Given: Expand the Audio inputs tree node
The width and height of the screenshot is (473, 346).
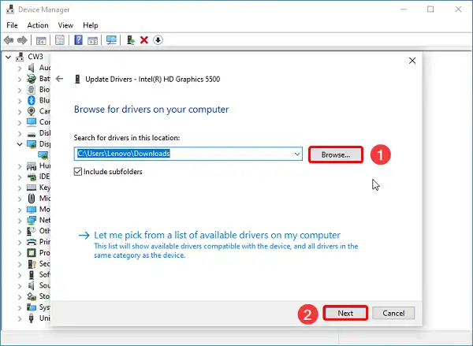Looking at the screenshot, I should pyautogui.click(x=19, y=68).
